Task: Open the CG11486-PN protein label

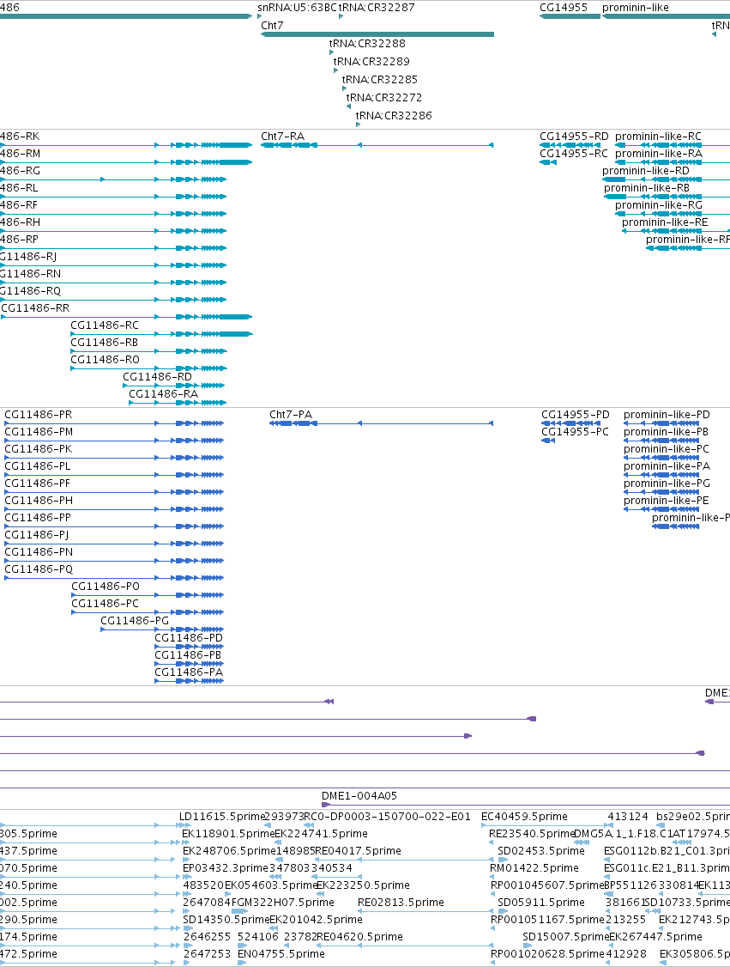Action: [x=39, y=552]
